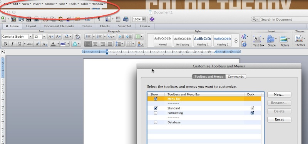
Task: Open the zoom 100% dropdown
Action: tap(144, 19)
